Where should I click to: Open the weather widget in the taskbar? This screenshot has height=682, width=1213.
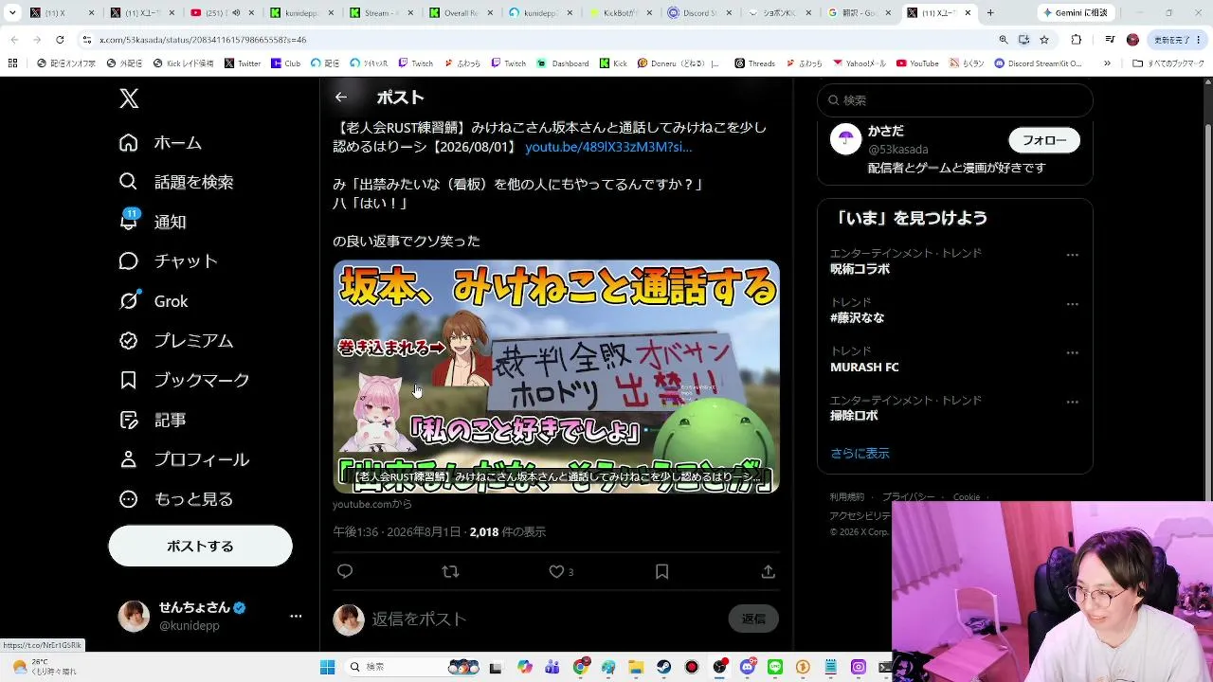(43, 667)
